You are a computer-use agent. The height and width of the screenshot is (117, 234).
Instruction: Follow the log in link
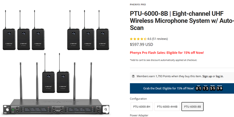tap(219, 76)
